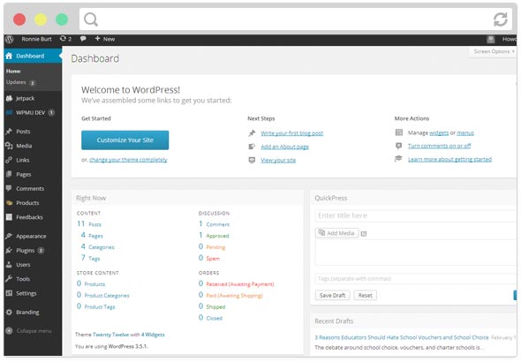Open Turn comments on or off link
Screen dimensions: 521x362
[439, 146]
